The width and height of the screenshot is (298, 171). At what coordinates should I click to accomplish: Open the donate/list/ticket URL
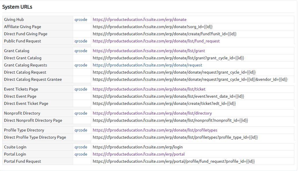[x=149, y=89]
